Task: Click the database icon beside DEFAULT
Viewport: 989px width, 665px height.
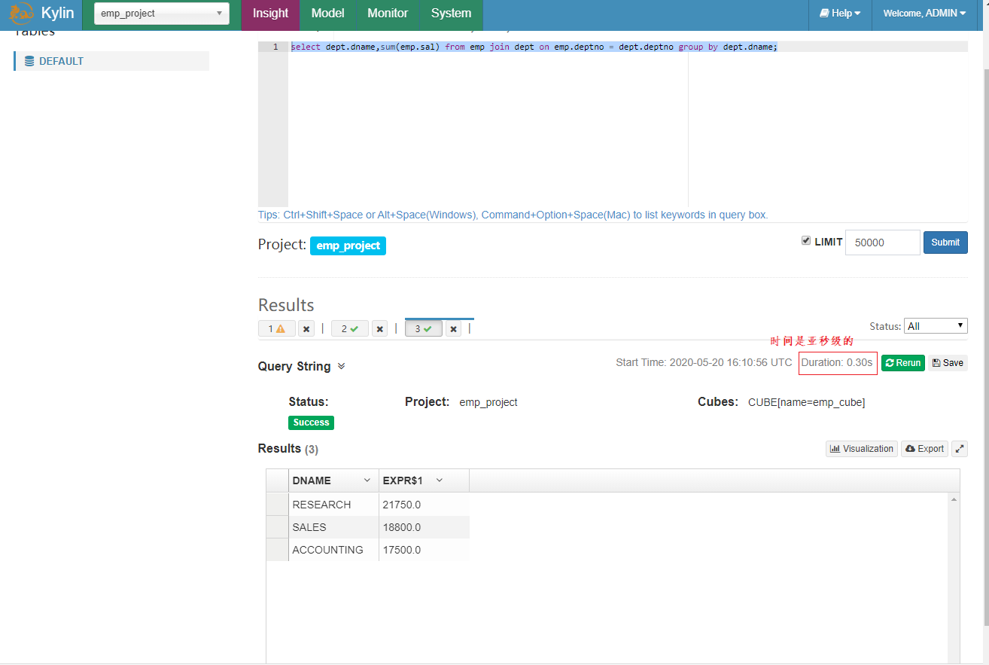Action: [29, 61]
